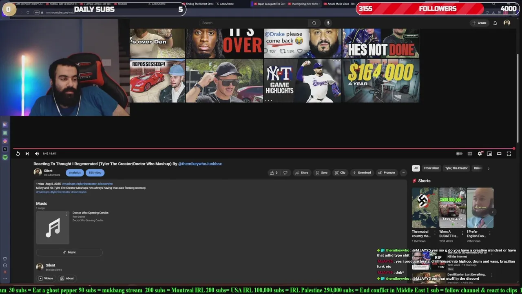The image size is (522, 294).
Task: Open menu for Doctor Who Opening Credits song
Action: [x=66, y=214]
